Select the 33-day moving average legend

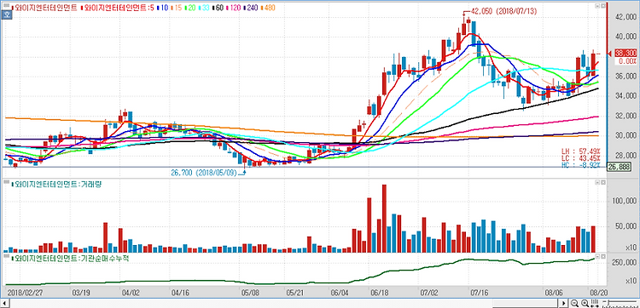click(x=205, y=8)
